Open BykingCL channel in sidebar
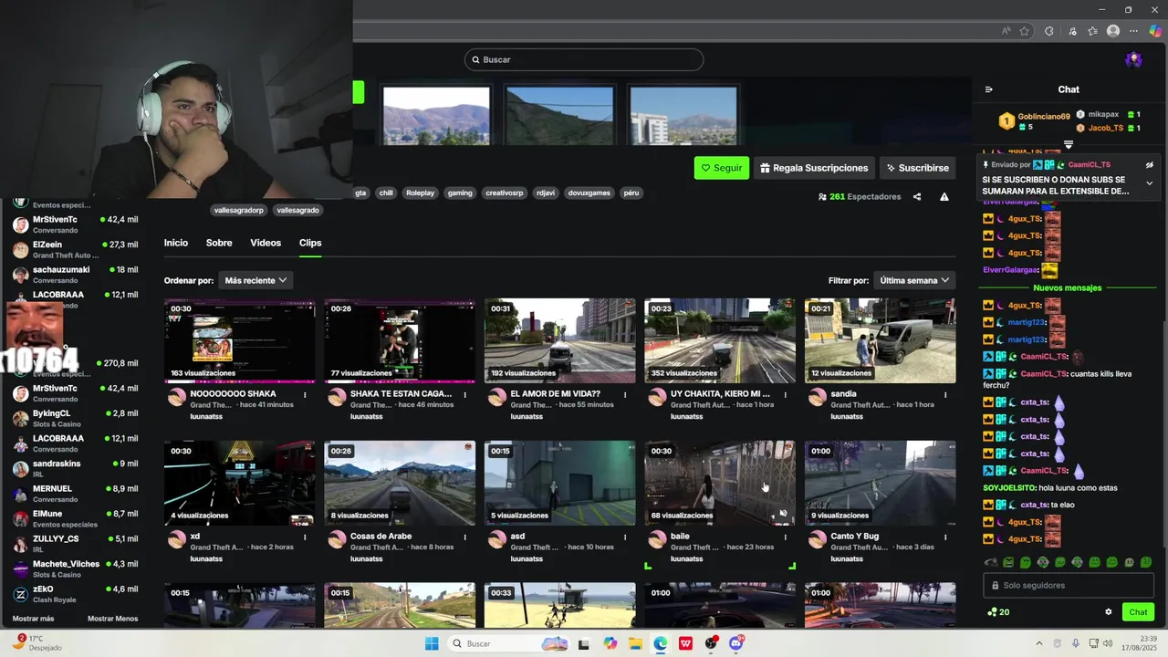Screen dimensions: 1168x657 click(x=75, y=418)
